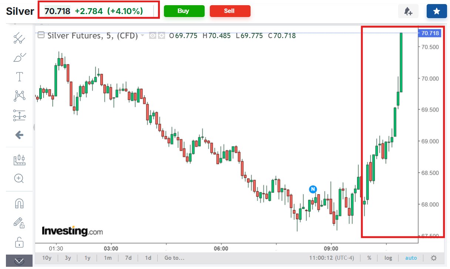Select the 3y time range

click(x=68, y=258)
